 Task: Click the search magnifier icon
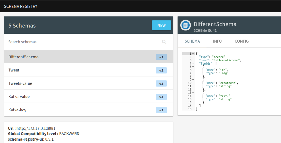[x=164, y=42]
